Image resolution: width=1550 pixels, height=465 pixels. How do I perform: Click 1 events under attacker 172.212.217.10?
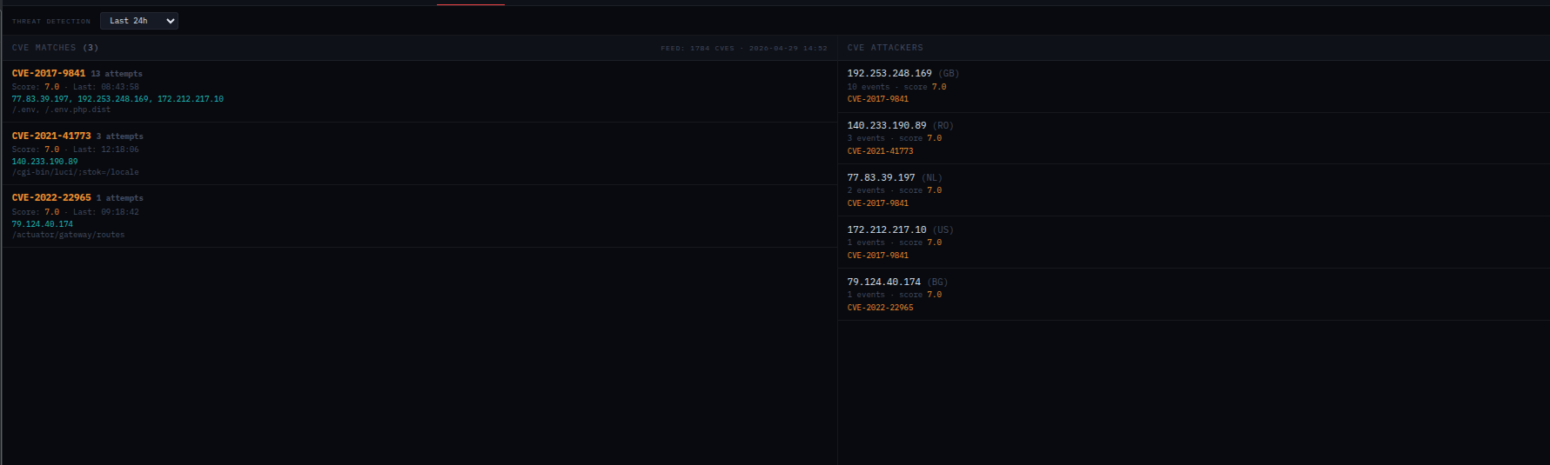point(866,242)
